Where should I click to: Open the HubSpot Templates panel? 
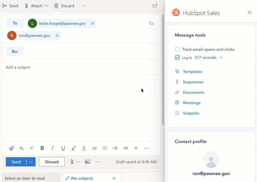click(x=192, y=72)
